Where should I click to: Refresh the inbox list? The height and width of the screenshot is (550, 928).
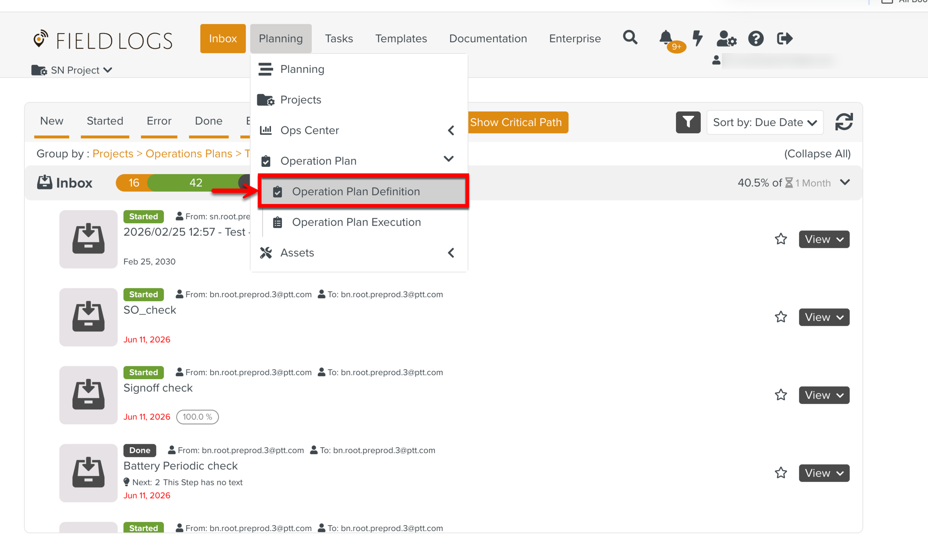844,122
